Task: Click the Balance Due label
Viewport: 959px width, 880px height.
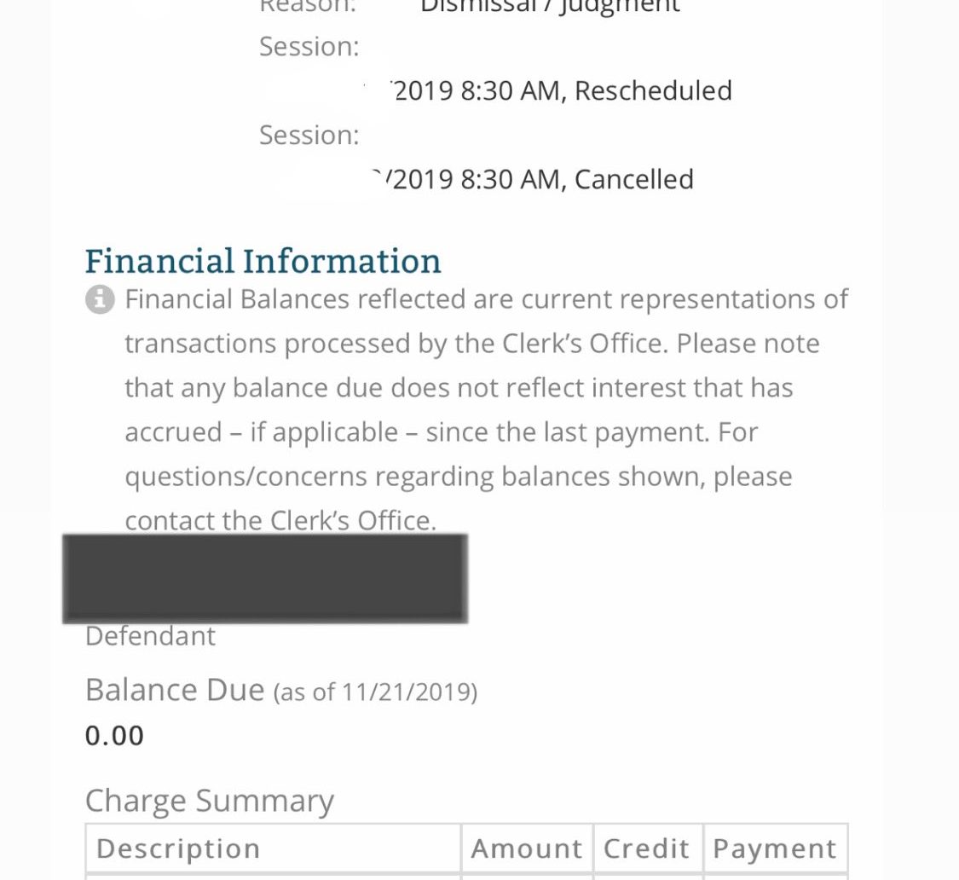Action: pyautogui.click(x=175, y=691)
